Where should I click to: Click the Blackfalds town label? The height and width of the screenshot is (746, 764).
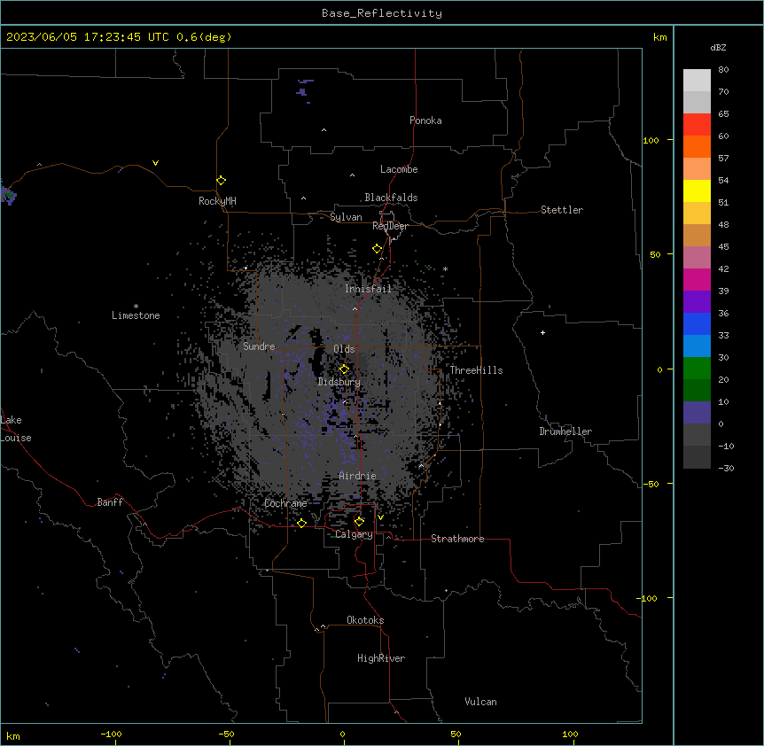(391, 198)
